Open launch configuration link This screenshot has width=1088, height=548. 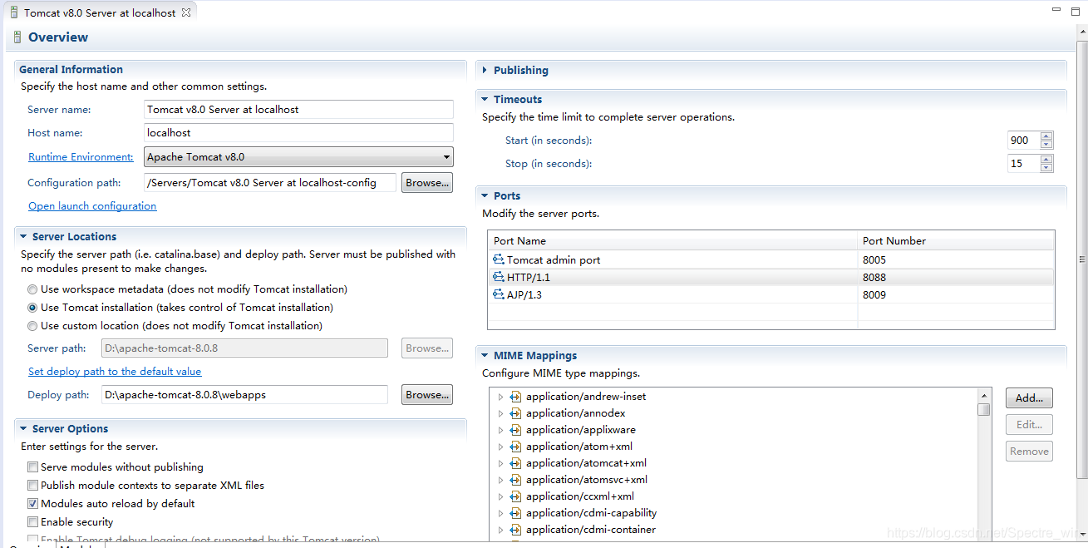[92, 206]
